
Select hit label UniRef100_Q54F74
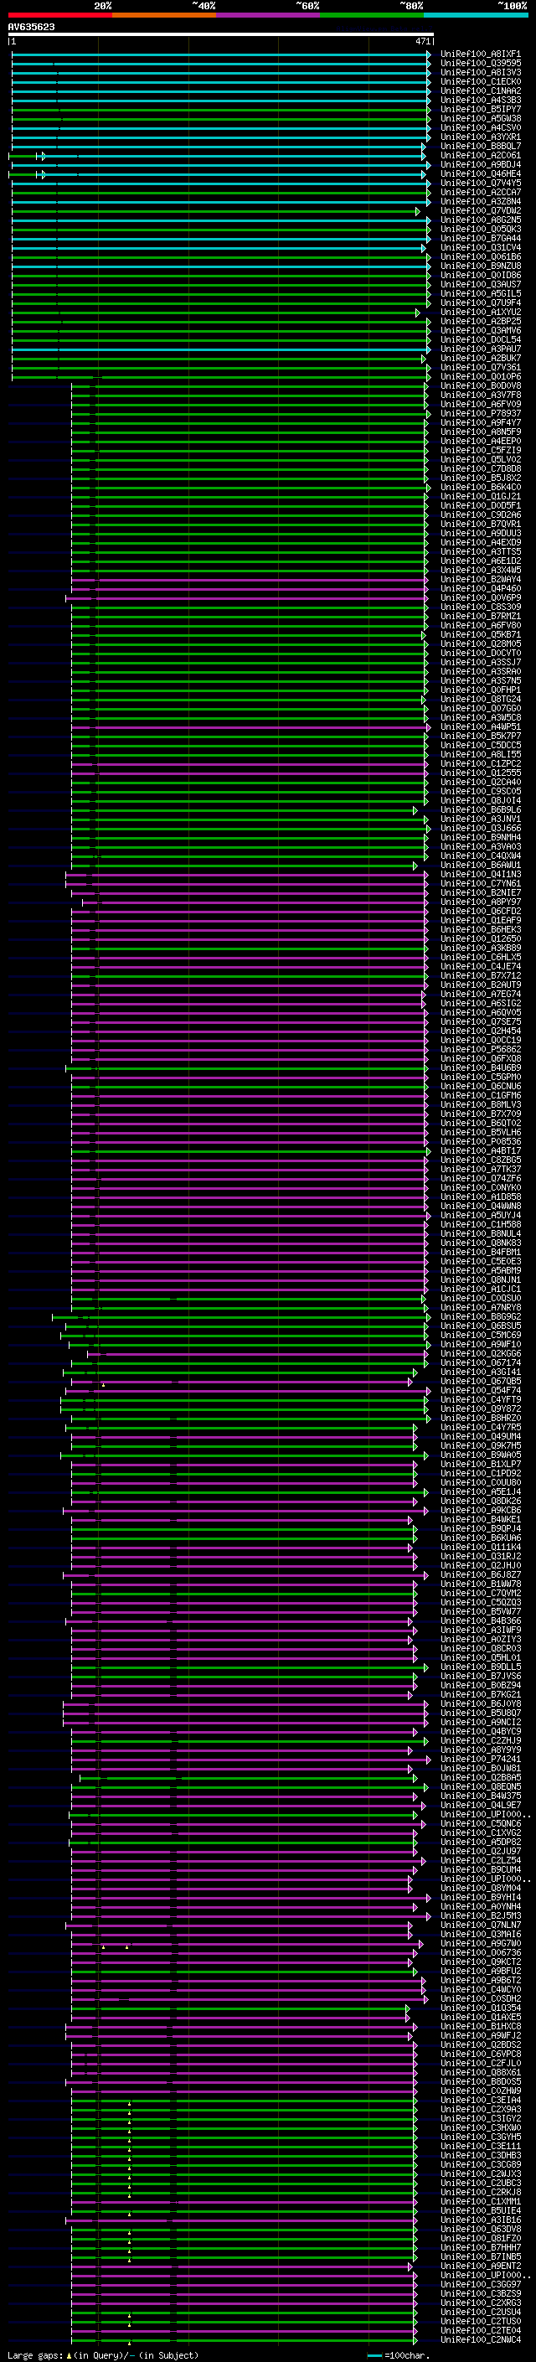pos(480,1391)
